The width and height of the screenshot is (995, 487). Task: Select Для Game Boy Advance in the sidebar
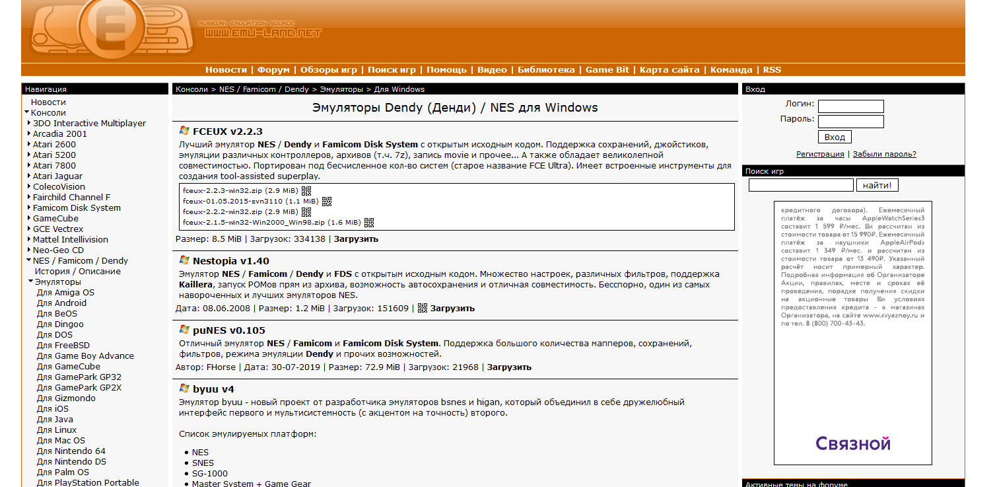pos(85,356)
